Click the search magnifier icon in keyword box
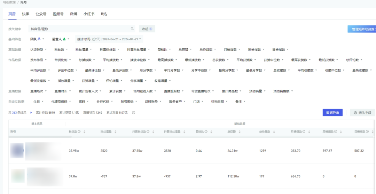Viewport: 376px width, 194px height. click(132, 29)
